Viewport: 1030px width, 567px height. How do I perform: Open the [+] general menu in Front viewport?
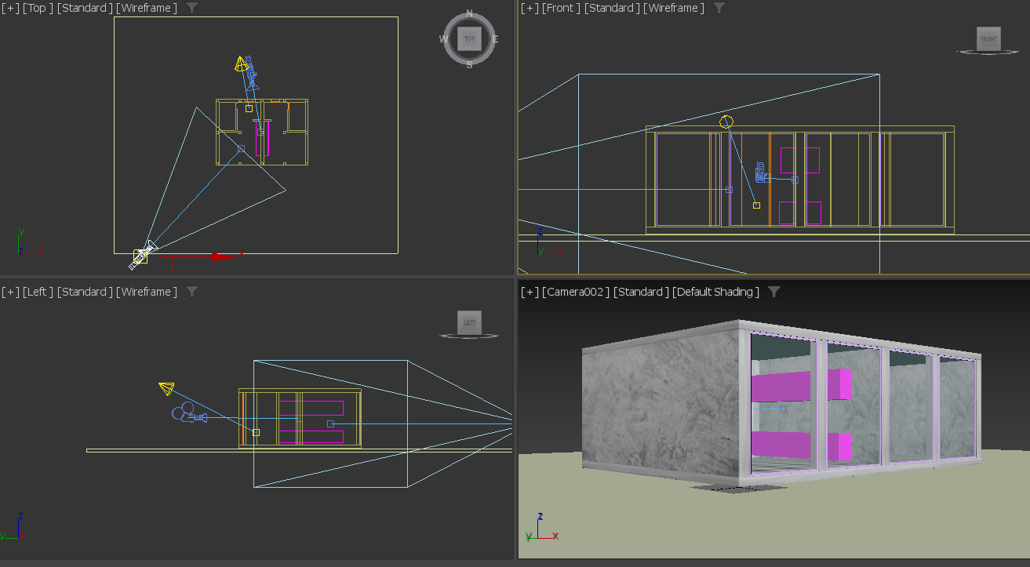tap(530, 8)
